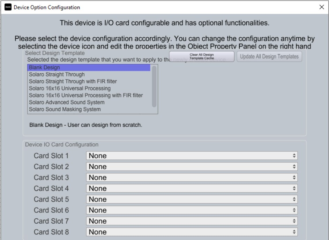
Task: Click the app icon in the title bar
Action: point(8,7)
